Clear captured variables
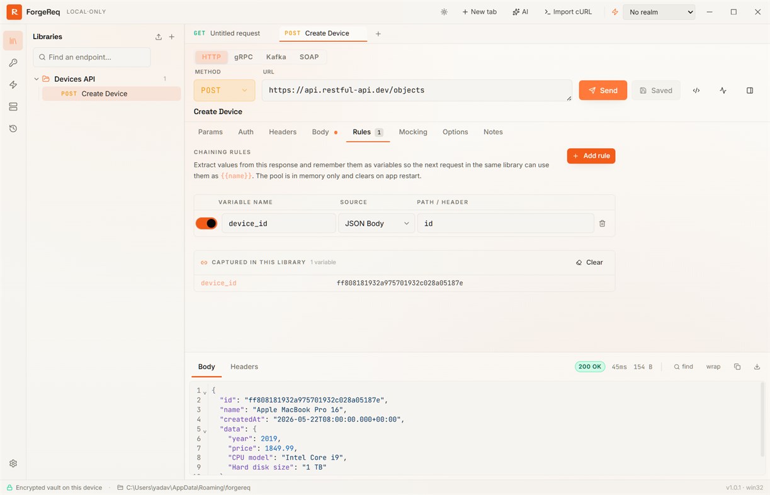The height and width of the screenshot is (495, 770). (589, 262)
